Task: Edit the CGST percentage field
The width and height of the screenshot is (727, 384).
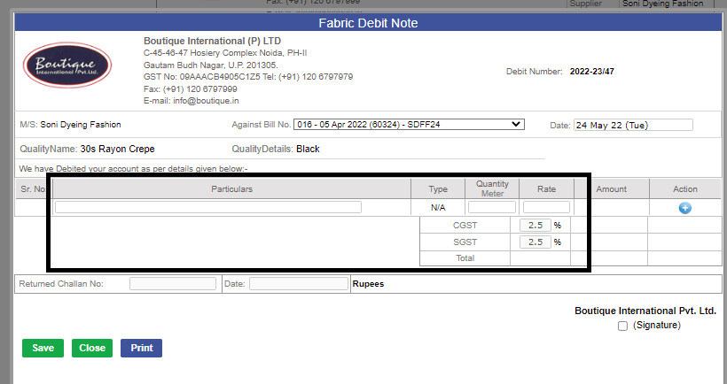Action: click(535, 226)
